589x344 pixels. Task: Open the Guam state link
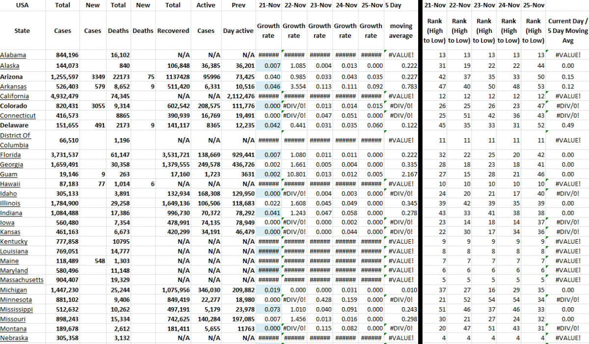tap(9, 174)
